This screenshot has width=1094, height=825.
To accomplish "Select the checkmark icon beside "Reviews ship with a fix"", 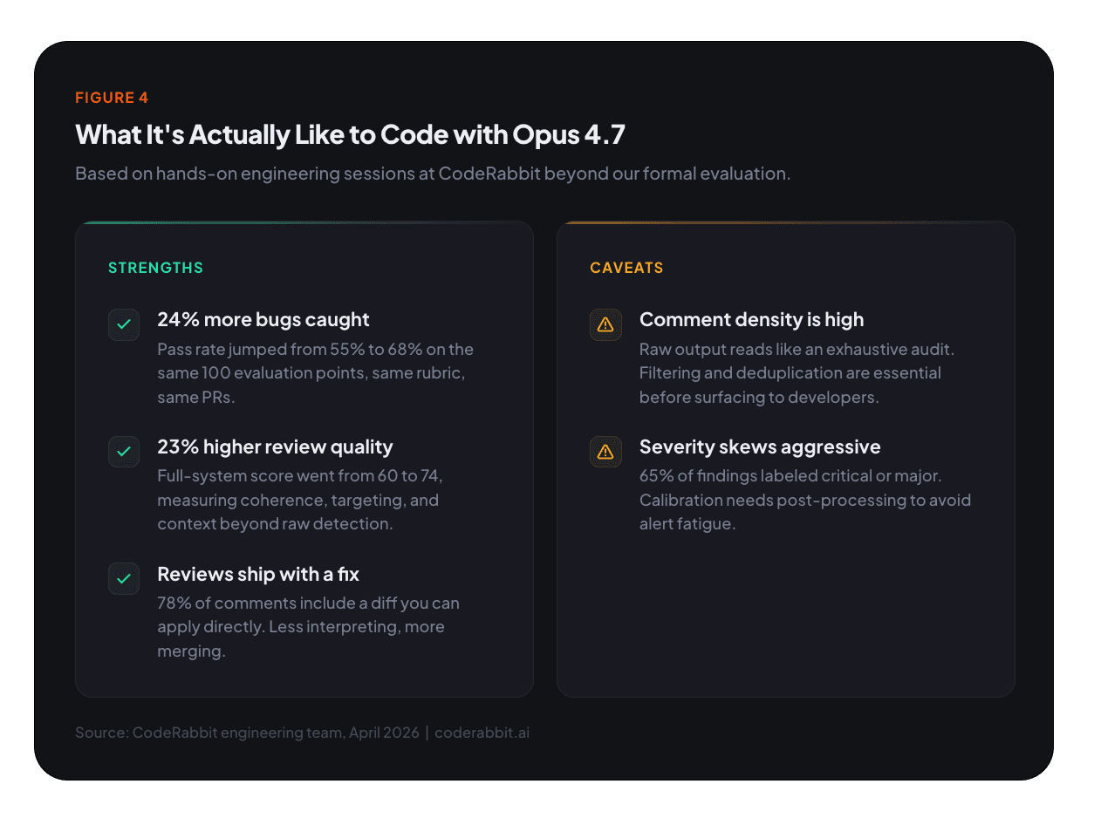I will pos(124,579).
